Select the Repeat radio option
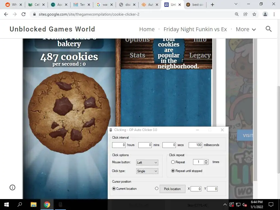280x210 pixels. [173, 162]
